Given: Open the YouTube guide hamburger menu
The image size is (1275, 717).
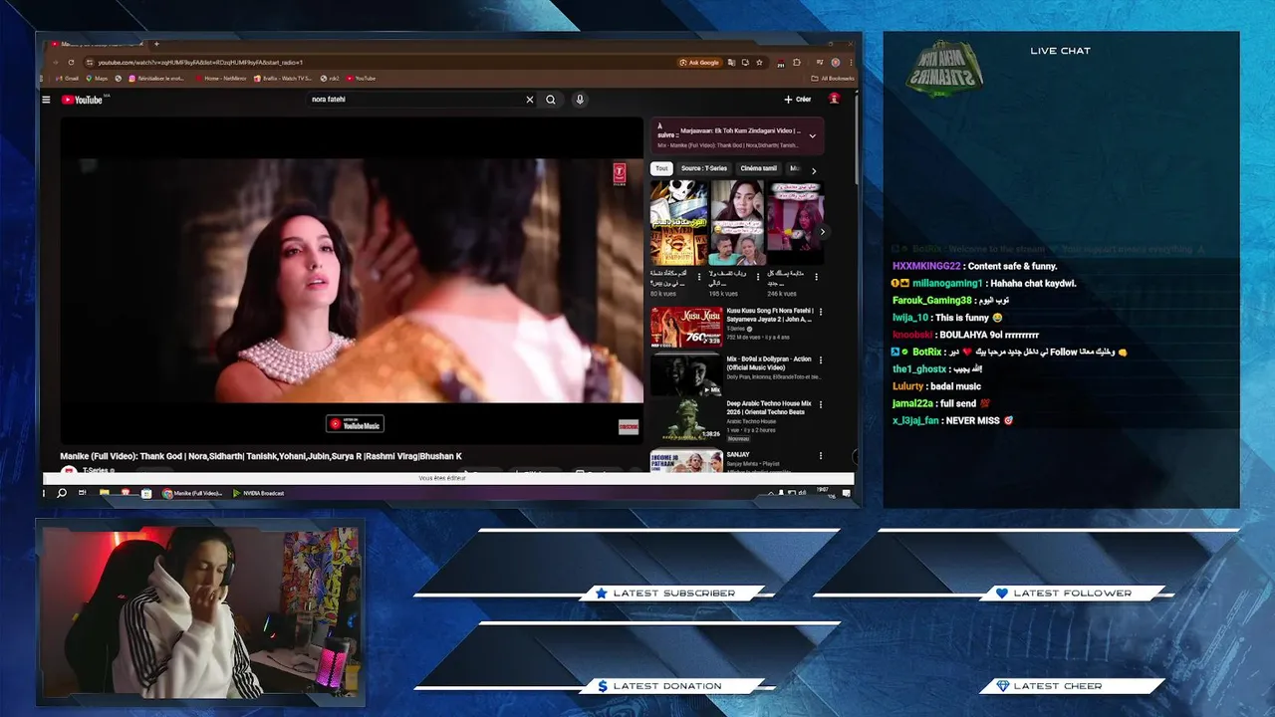Looking at the screenshot, I should (x=46, y=100).
